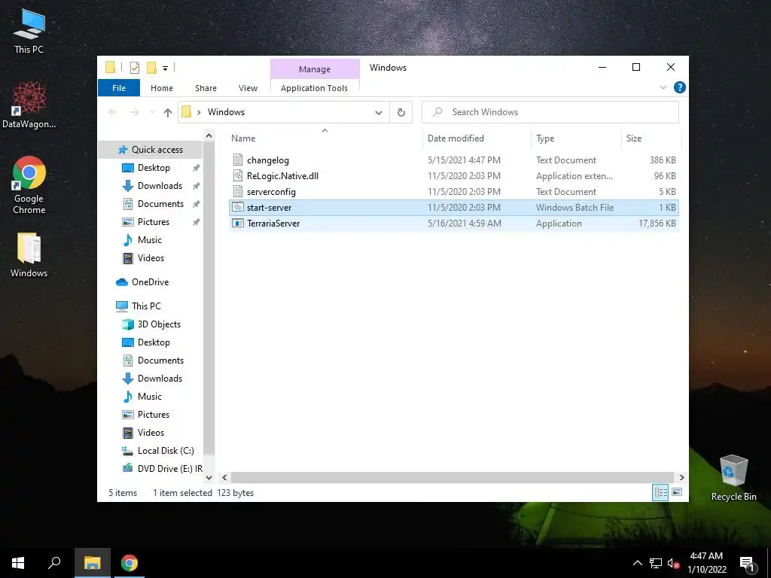Refresh the Windows folder view
This screenshot has width=771, height=578.
tap(401, 113)
